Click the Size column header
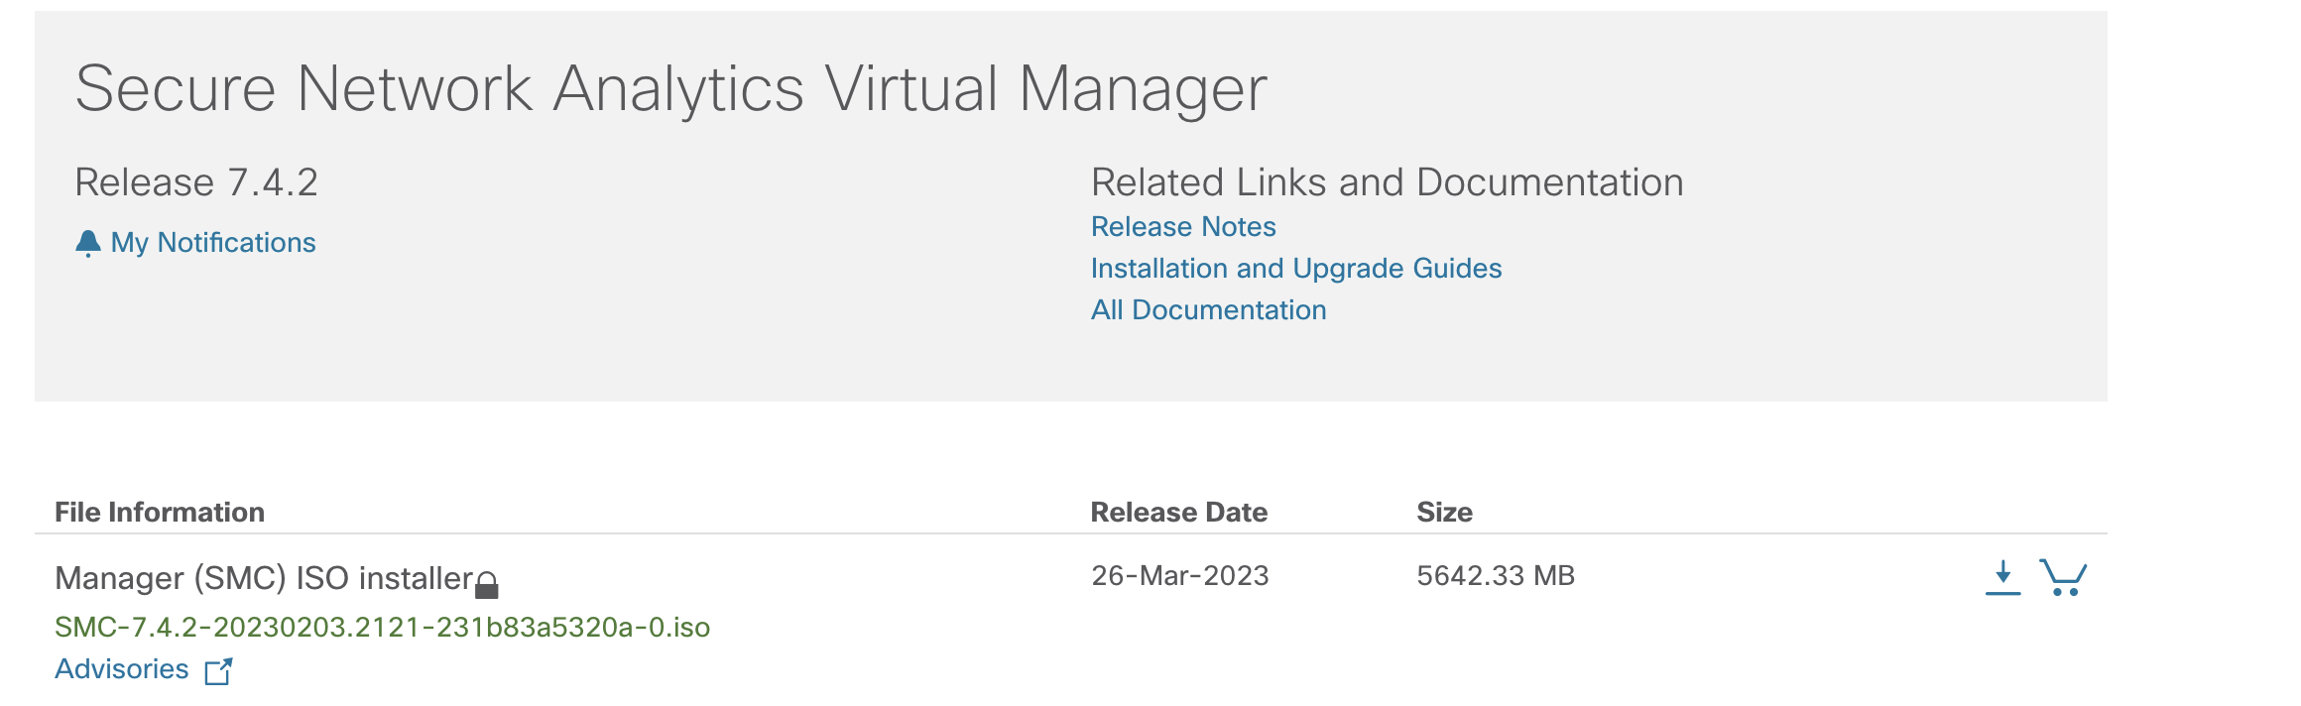This screenshot has width=2301, height=706. [x=1444, y=513]
